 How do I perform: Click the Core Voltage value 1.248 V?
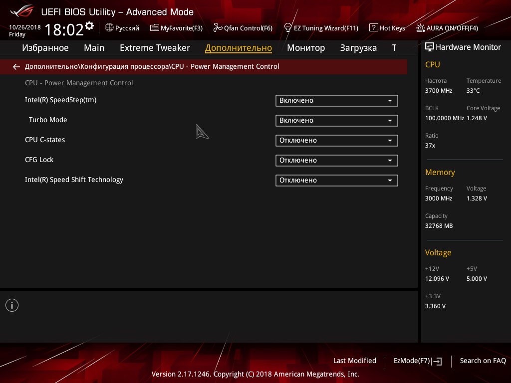(x=477, y=118)
